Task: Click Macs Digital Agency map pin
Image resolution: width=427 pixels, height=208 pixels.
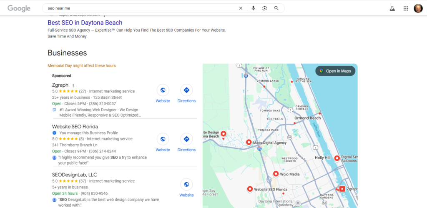Action: coord(249,142)
